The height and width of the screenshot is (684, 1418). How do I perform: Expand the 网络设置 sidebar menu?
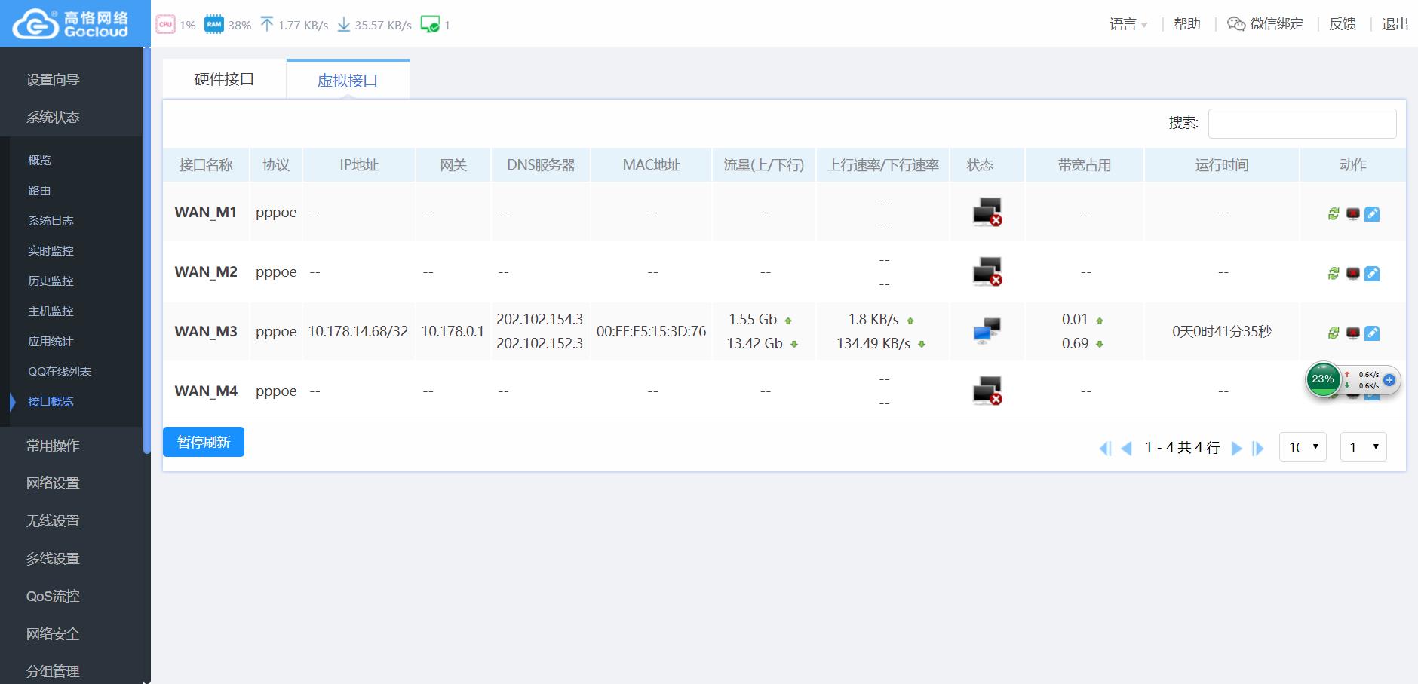pyautogui.click(x=53, y=483)
